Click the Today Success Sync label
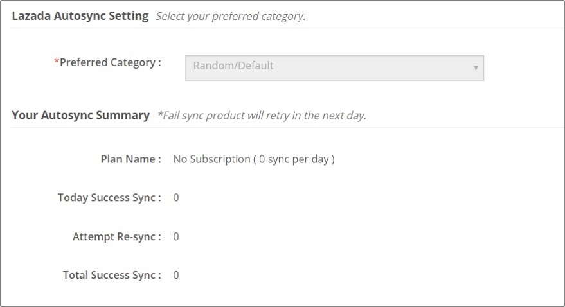This screenshot has height=307, width=565. point(109,198)
